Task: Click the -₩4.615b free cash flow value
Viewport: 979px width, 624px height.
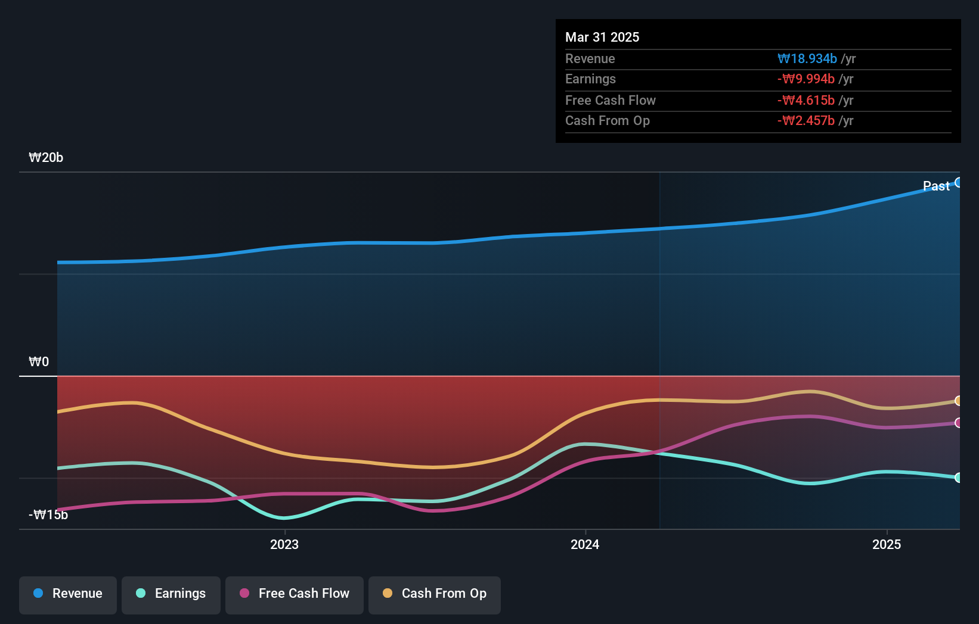Action: coord(806,100)
